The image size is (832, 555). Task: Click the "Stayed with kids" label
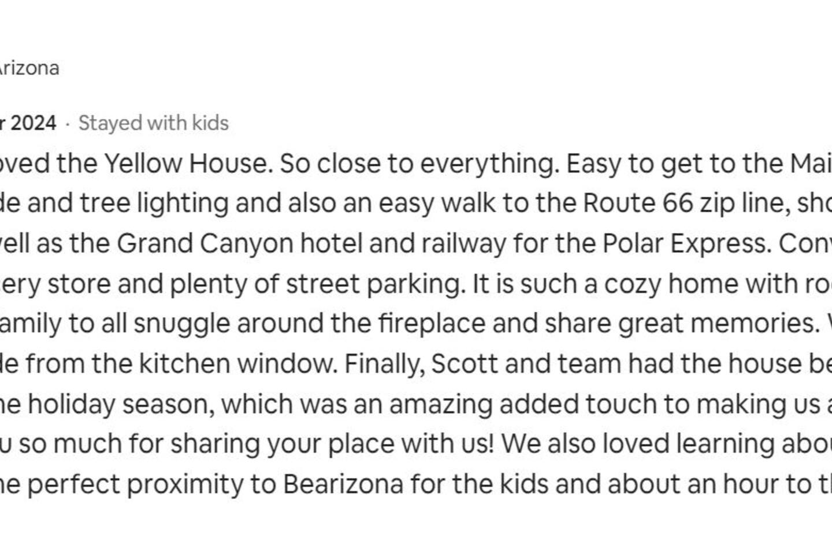[153, 123]
